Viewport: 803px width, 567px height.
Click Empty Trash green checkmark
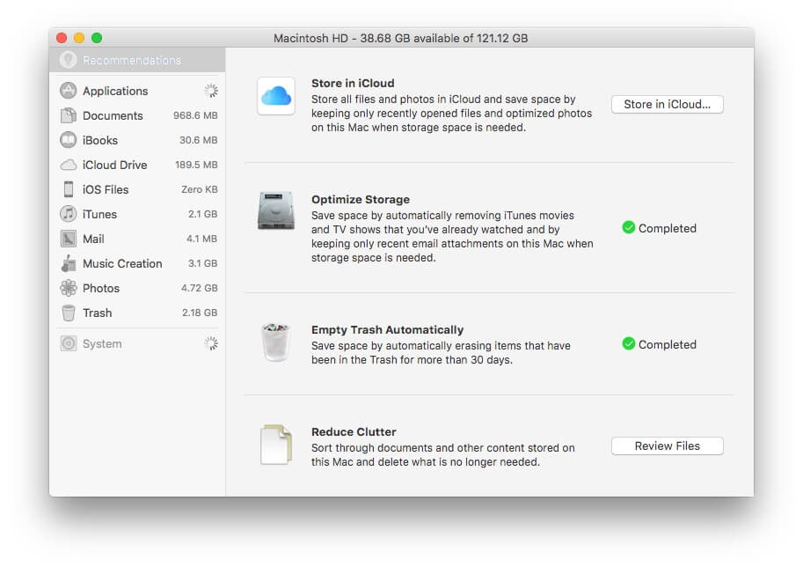pos(628,343)
